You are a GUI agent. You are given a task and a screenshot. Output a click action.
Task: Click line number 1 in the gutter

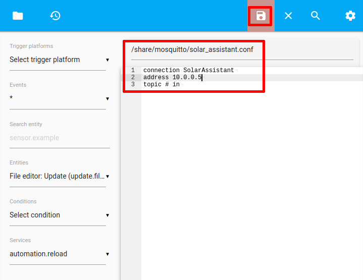132,70
